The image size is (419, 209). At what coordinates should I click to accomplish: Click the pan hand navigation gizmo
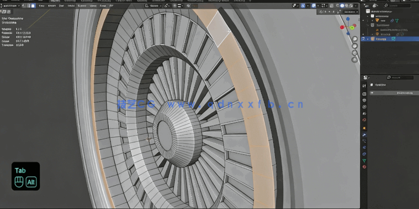point(354,46)
